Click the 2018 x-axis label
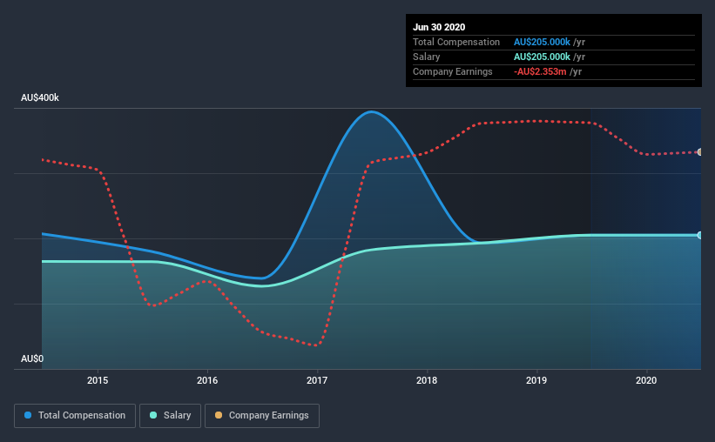This screenshot has width=715, height=442. click(427, 380)
